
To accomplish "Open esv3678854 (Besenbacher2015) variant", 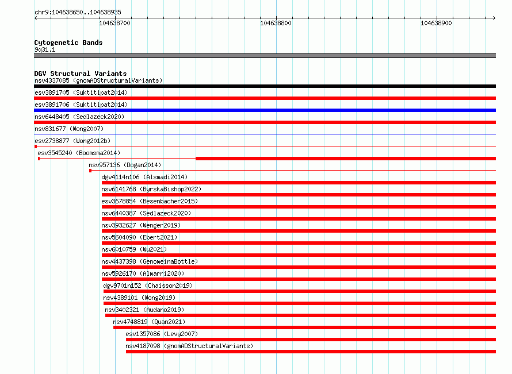I will (x=150, y=201).
